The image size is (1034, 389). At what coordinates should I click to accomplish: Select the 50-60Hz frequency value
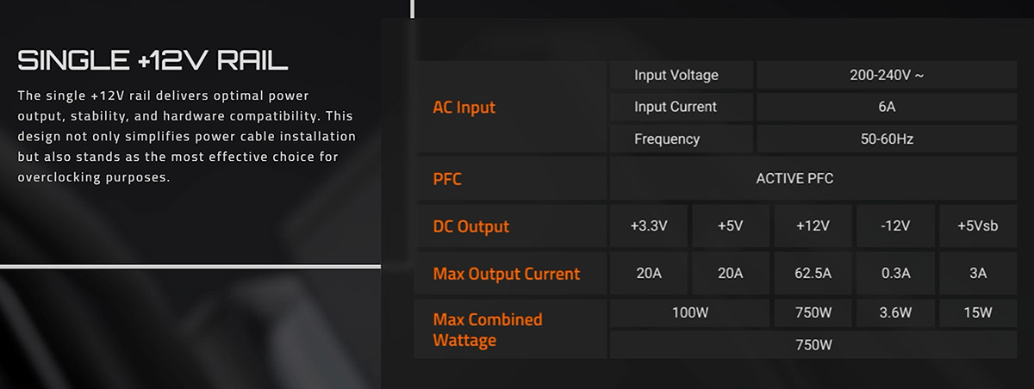887,139
